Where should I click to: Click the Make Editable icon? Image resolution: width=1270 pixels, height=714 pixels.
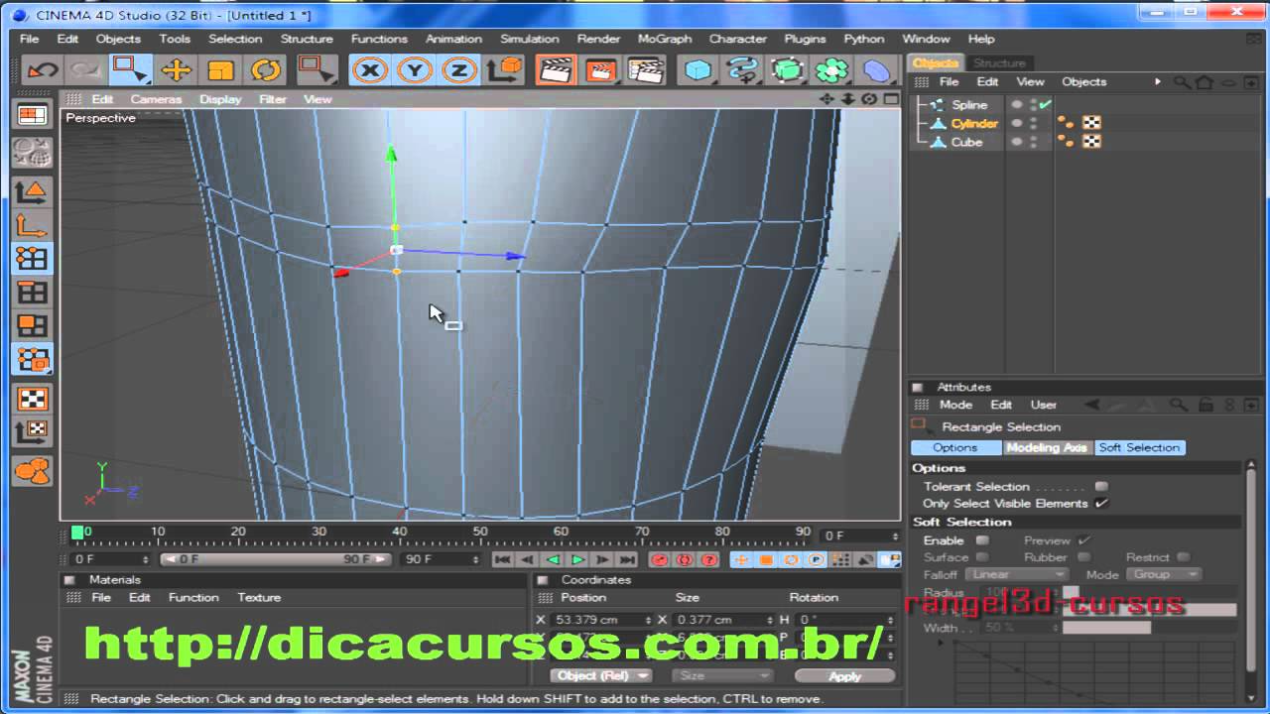[33, 153]
